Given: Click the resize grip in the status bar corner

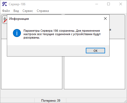Looking at the screenshot, I should point(125,101).
